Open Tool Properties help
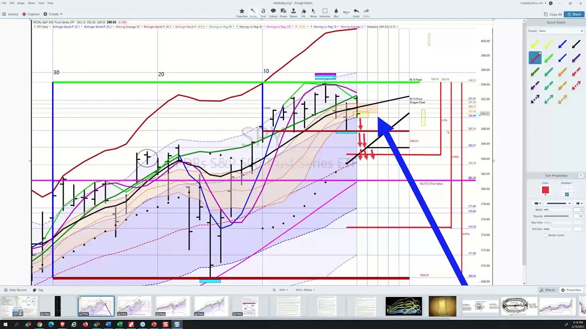This screenshot has height=329, width=586. click(581, 175)
